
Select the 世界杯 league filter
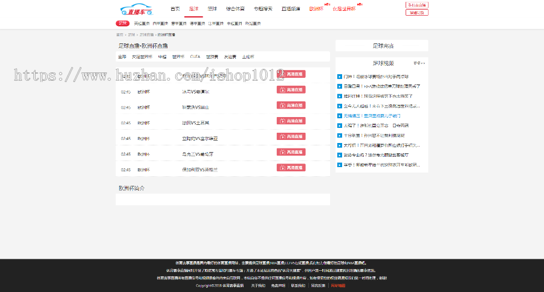(178, 57)
